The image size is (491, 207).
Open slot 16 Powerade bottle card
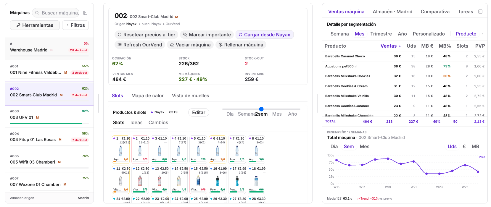point(218,179)
